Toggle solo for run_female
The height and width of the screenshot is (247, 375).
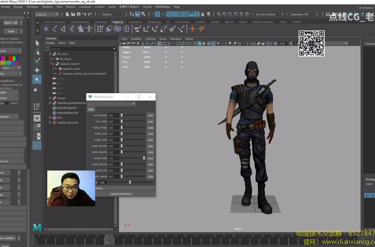[x=150, y=116]
